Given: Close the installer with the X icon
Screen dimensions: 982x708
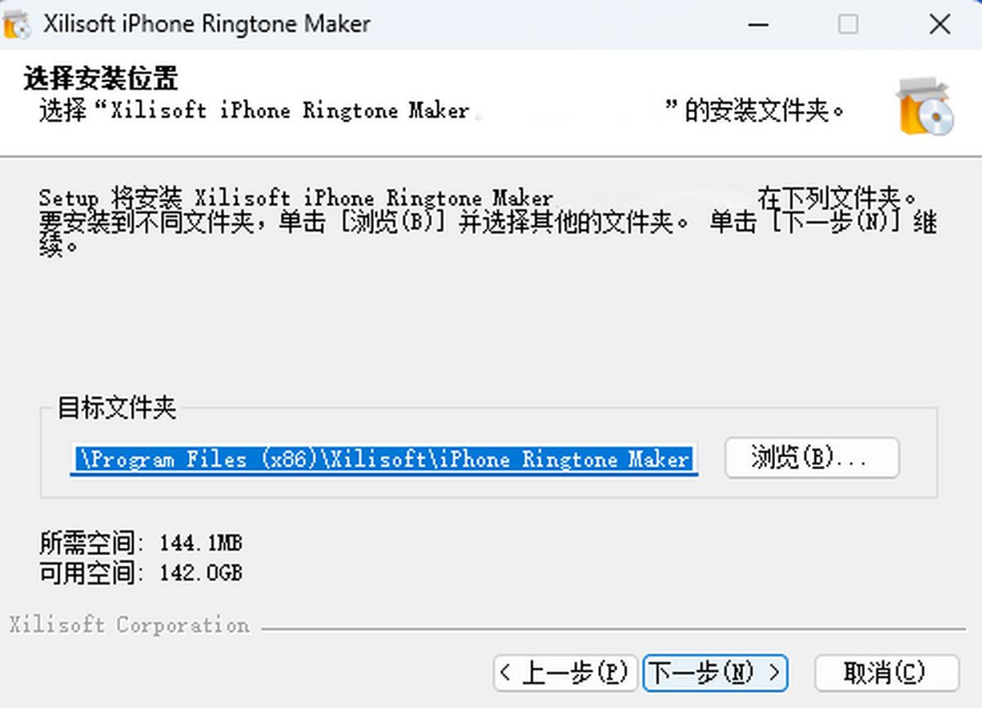Looking at the screenshot, I should (x=939, y=25).
